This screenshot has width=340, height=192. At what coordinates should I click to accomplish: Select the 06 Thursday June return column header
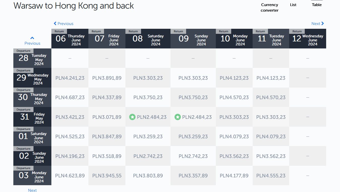(x=70, y=39)
